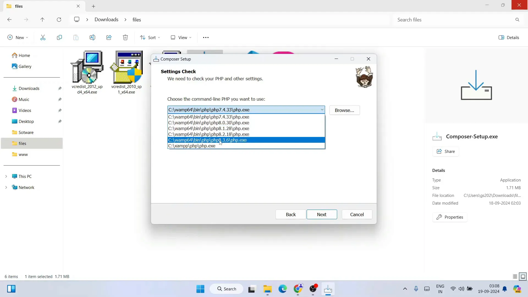This screenshot has height=297, width=528.
Task: Select vcredist_2010_sp1_x64.exe file
Action: pyautogui.click(x=127, y=73)
